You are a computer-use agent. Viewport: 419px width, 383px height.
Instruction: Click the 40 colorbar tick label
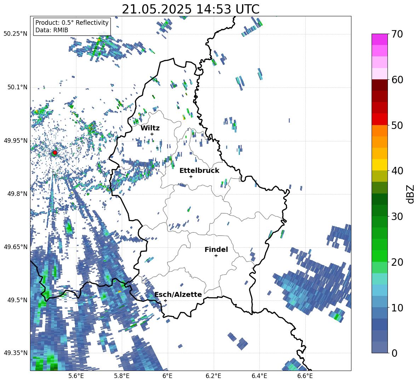point(397,171)
